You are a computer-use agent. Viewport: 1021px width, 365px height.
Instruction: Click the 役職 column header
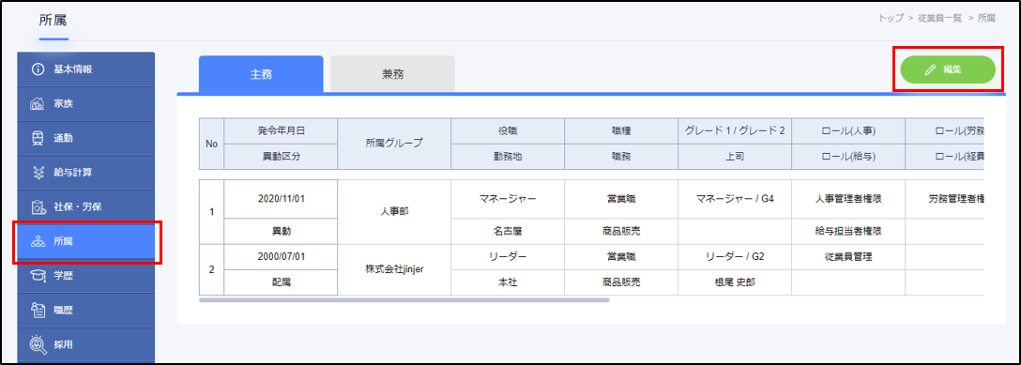pyautogui.click(x=508, y=130)
